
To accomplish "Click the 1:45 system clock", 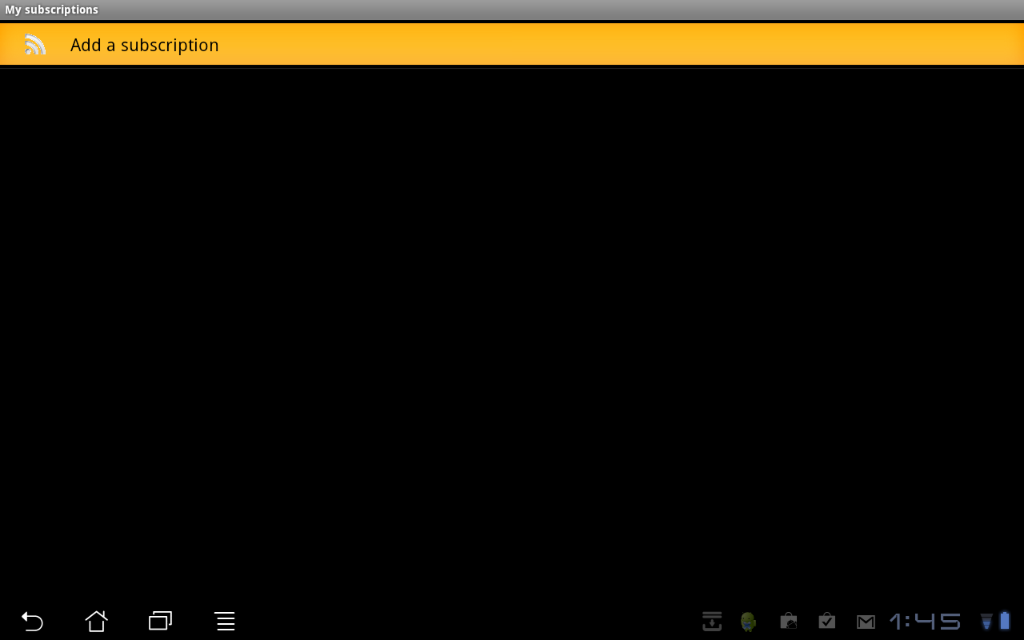I will [x=925, y=621].
